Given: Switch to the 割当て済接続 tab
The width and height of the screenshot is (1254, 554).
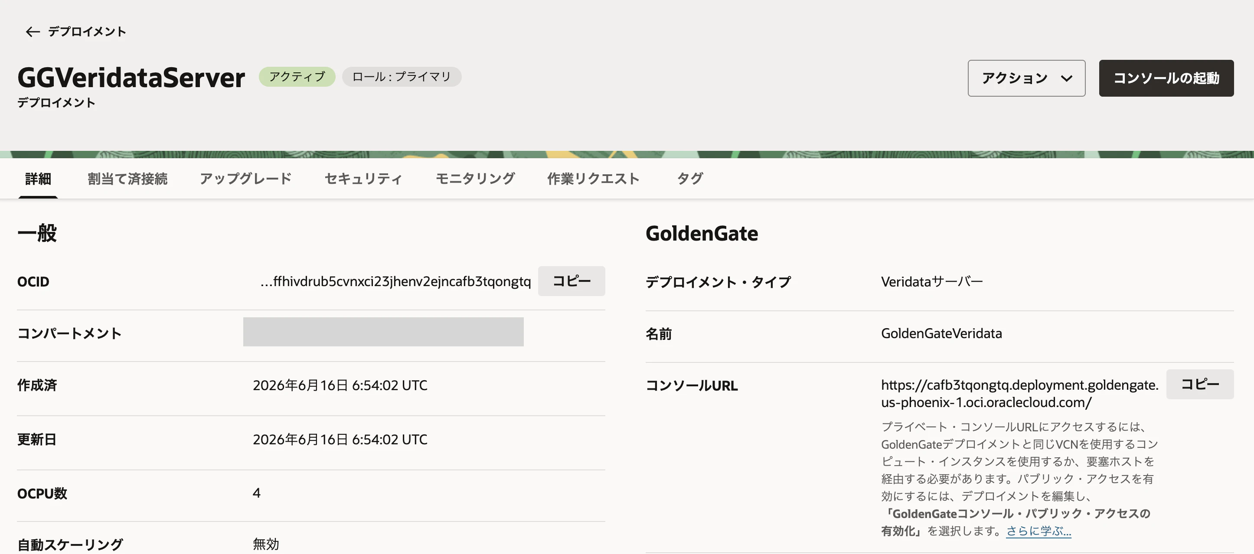Looking at the screenshot, I should [x=127, y=179].
